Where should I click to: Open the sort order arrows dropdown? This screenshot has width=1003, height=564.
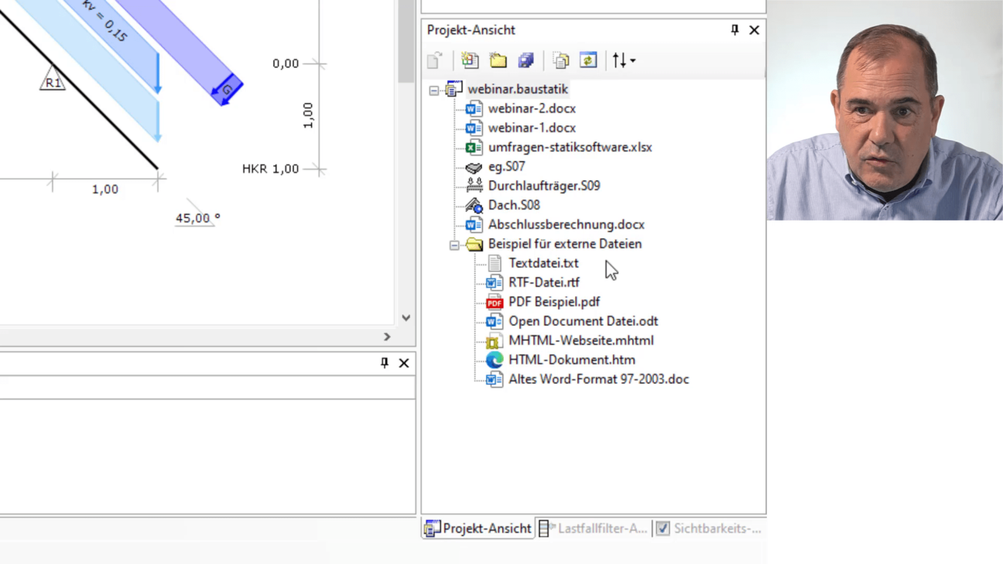pyautogui.click(x=624, y=60)
